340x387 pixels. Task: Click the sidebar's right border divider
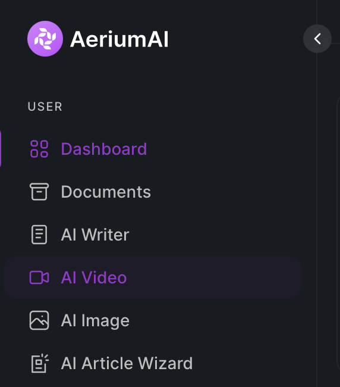(x=316, y=198)
